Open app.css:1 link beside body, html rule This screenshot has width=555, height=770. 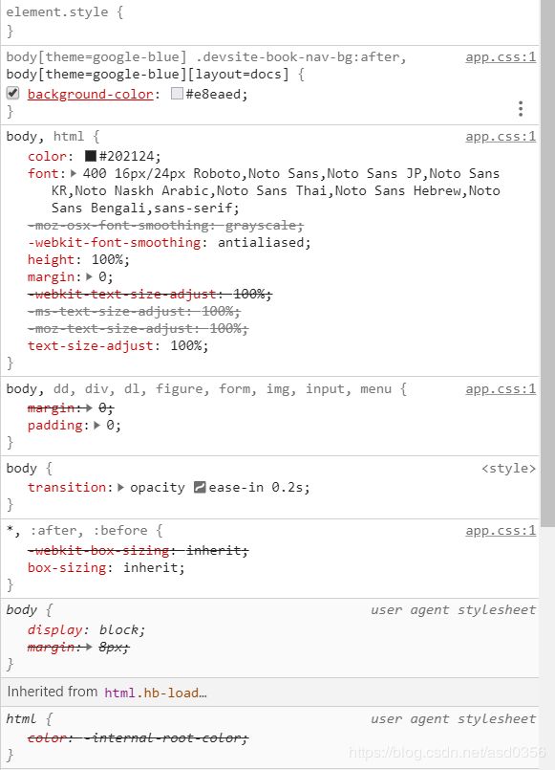(501, 137)
